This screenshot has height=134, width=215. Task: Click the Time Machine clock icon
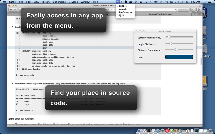[146, 2]
